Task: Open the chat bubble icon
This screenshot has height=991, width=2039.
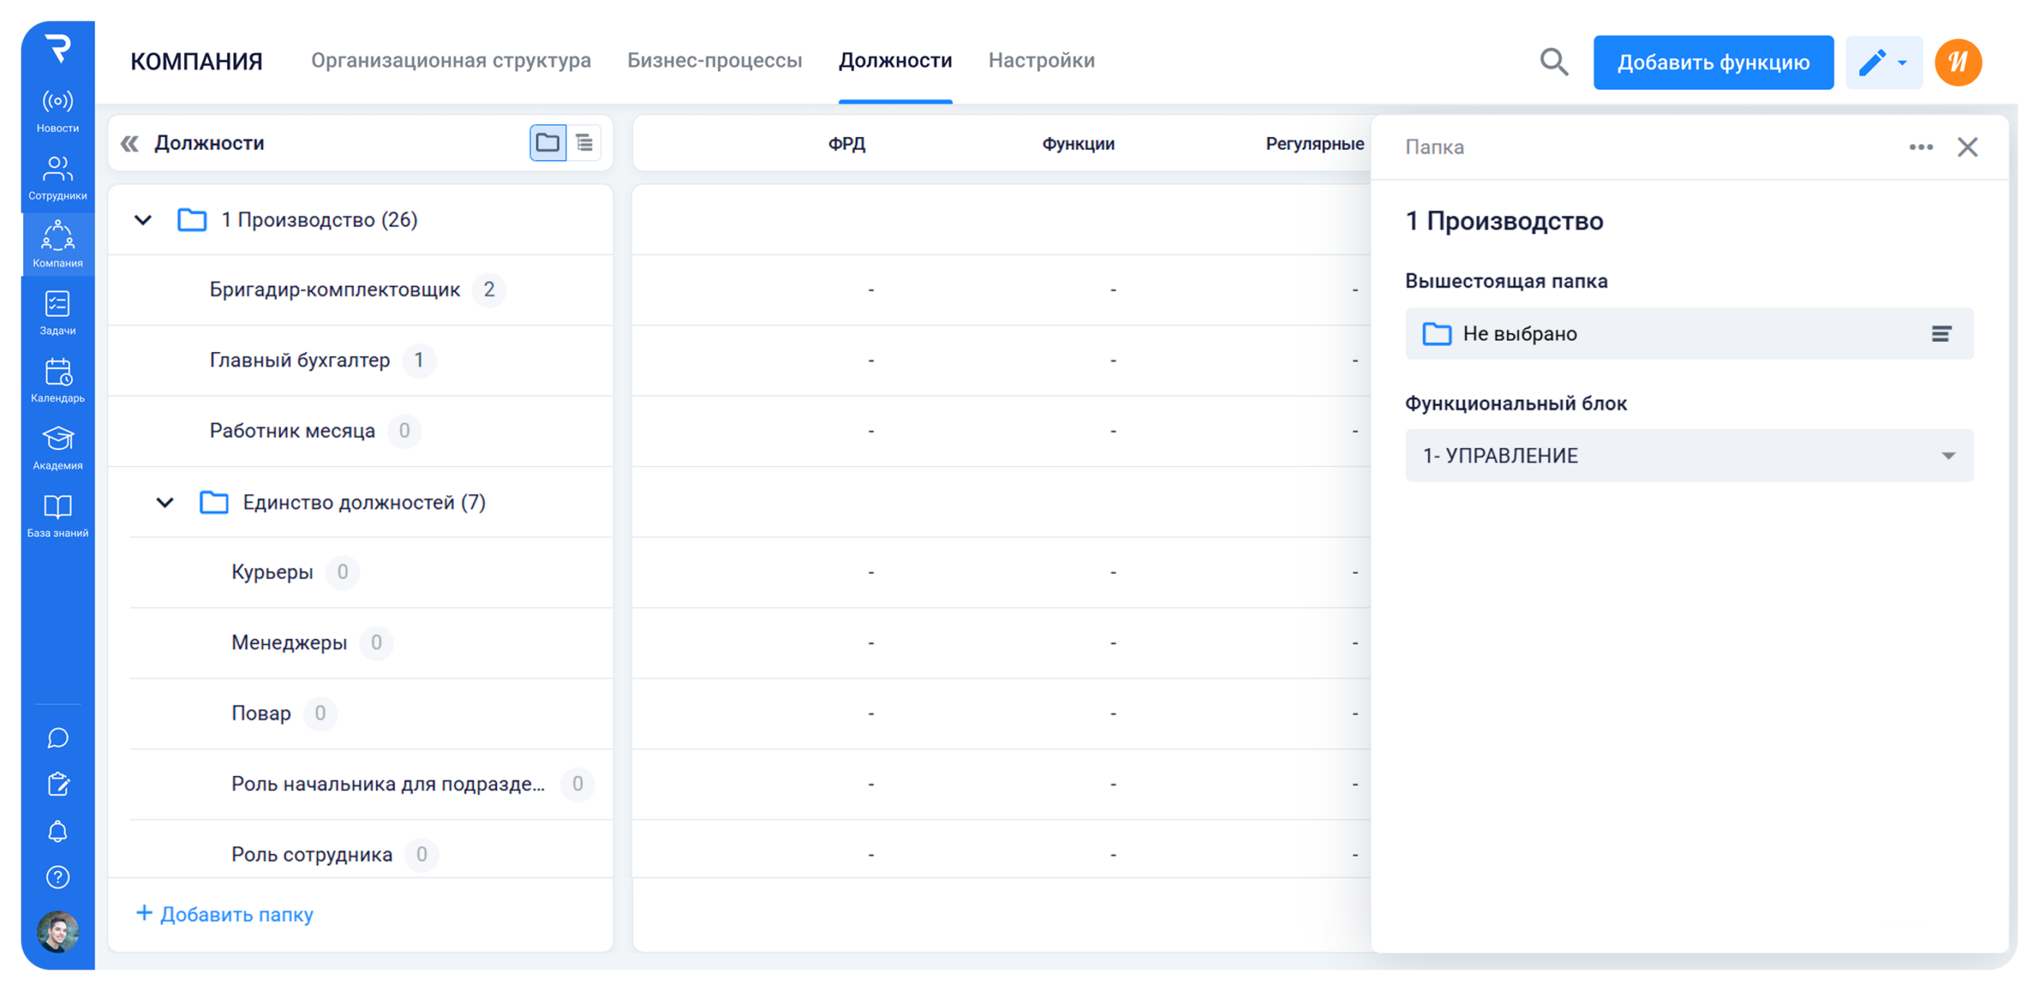Action: click(x=57, y=738)
